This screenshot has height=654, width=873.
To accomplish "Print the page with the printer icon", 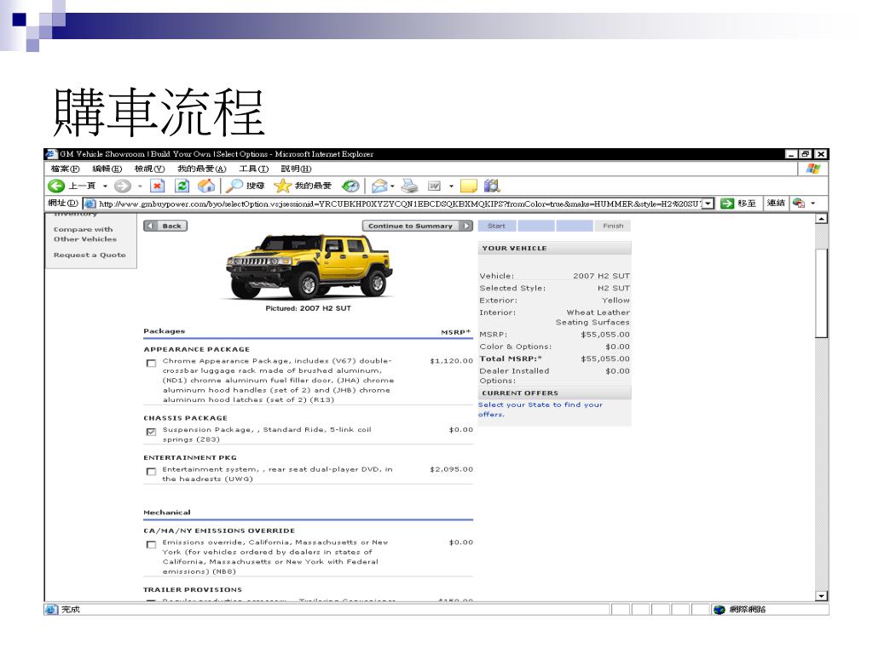I will pos(409,186).
